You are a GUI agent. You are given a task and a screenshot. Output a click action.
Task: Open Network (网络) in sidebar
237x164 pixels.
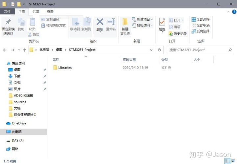(12, 149)
